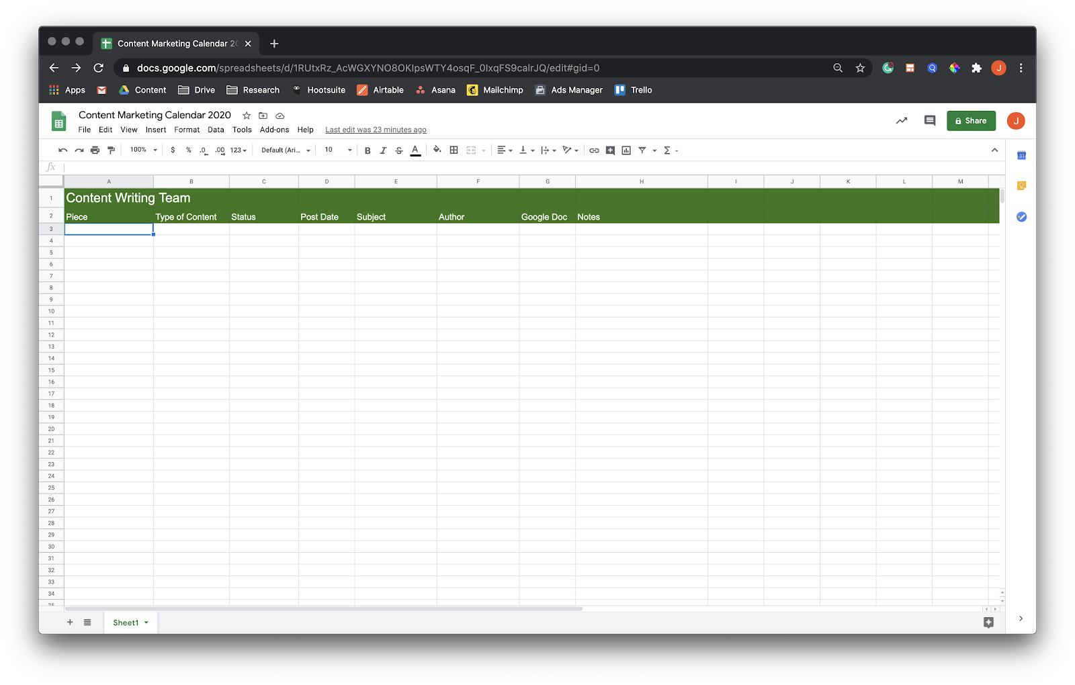
Task: Add a new sheet with plus
Action: pos(70,623)
